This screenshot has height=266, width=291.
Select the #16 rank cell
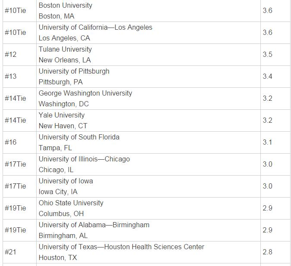(x=10, y=142)
